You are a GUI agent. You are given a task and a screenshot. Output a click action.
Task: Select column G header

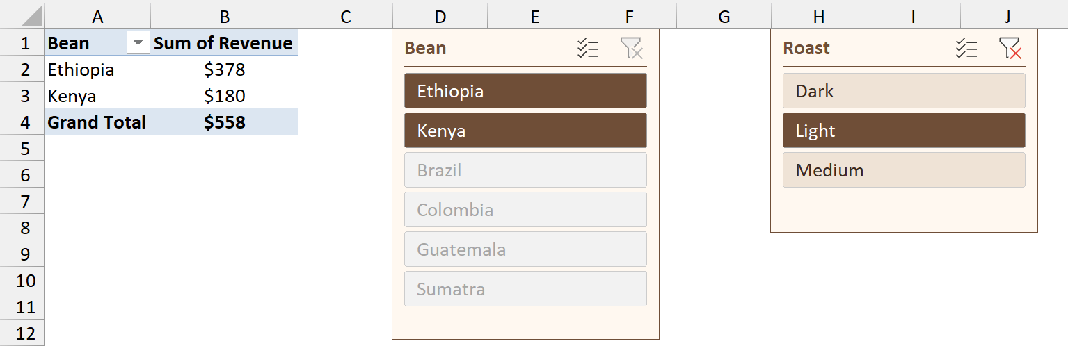[724, 17]
